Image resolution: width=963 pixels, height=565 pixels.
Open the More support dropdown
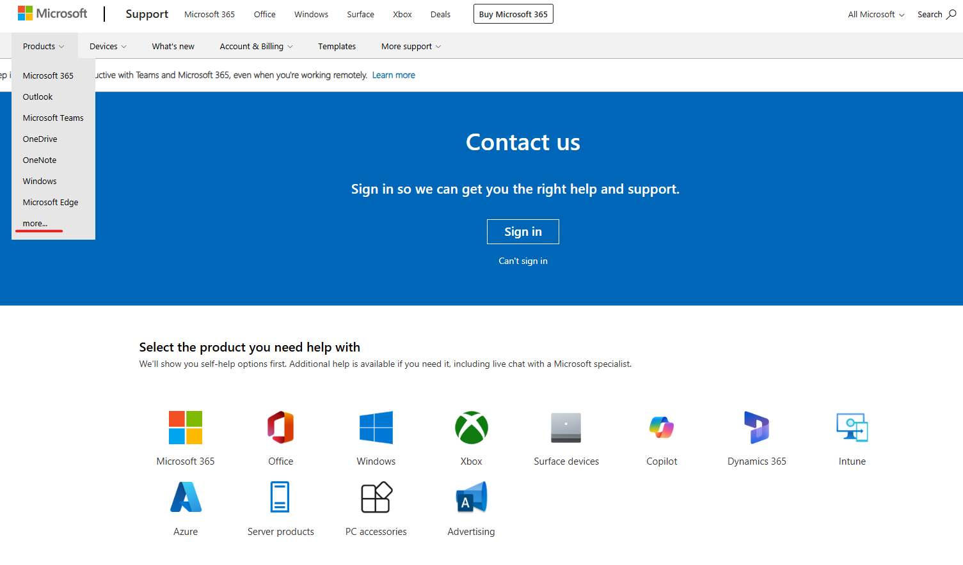click(x=411, y=46)
